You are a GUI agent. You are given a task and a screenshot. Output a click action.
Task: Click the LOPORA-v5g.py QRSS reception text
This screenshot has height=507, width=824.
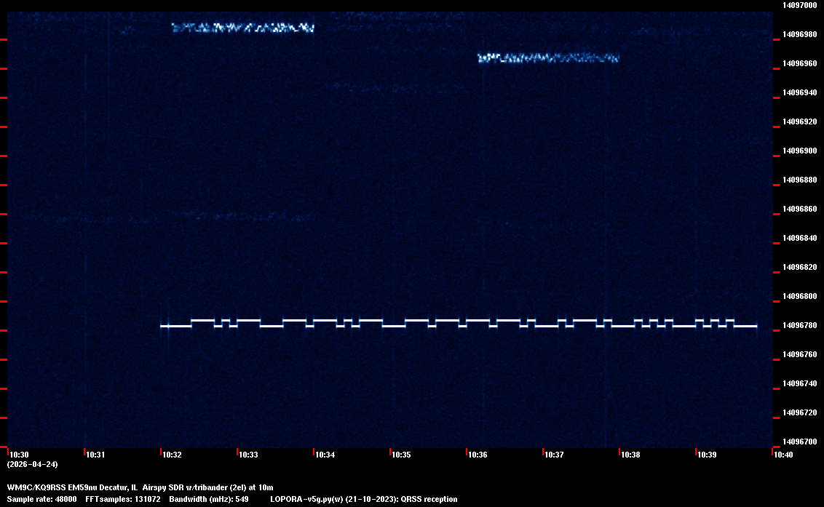(x=363, y=499)
